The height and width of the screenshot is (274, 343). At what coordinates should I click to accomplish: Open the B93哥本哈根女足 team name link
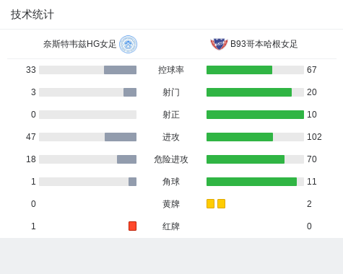click(264, 44)
